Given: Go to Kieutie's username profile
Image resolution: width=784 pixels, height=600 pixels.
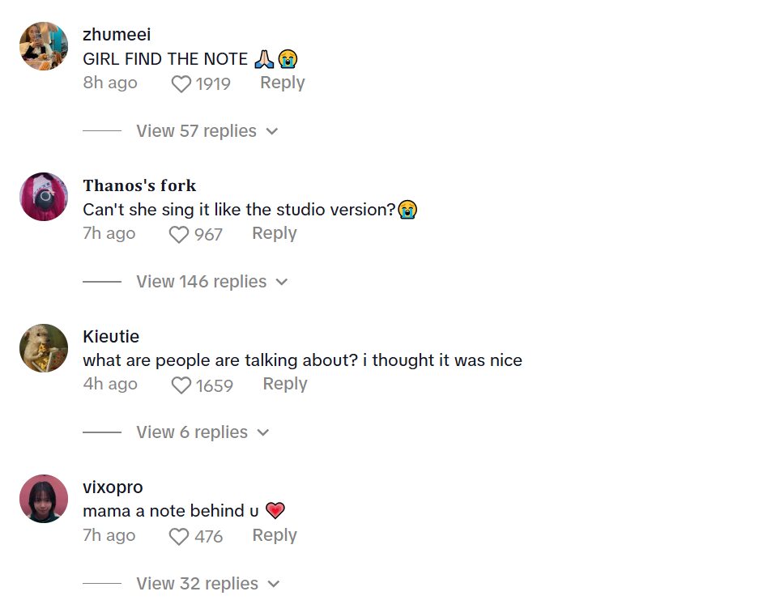Looking at the screenshot, I should (111, 337).
